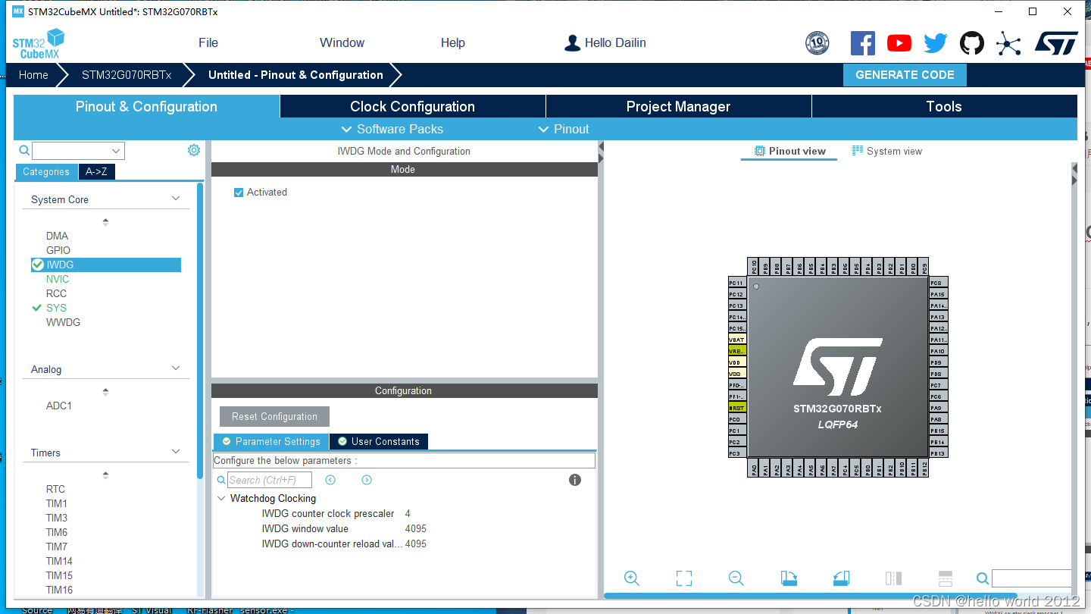
Task: Switch to the System view
Action: click(x=886, y=152)
